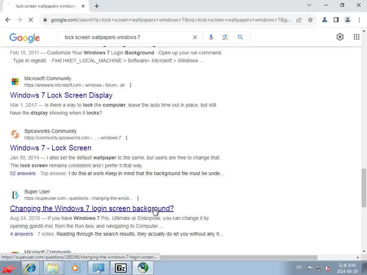Go back to the previous page
The image size is (367, 275).
(8, 20)
